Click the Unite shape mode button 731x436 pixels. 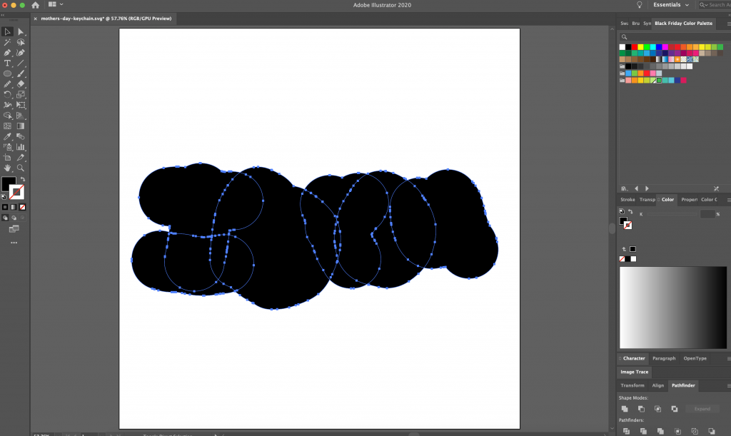tap(625, 409)
